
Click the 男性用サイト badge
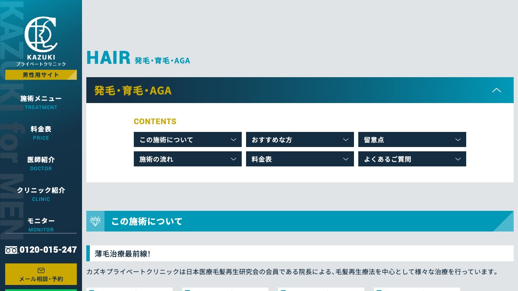click(x=41, y=75)
